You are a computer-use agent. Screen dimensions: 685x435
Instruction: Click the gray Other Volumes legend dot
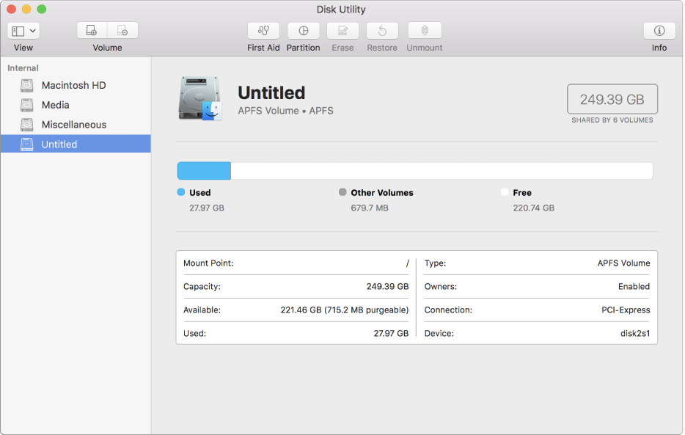point(342,192)
